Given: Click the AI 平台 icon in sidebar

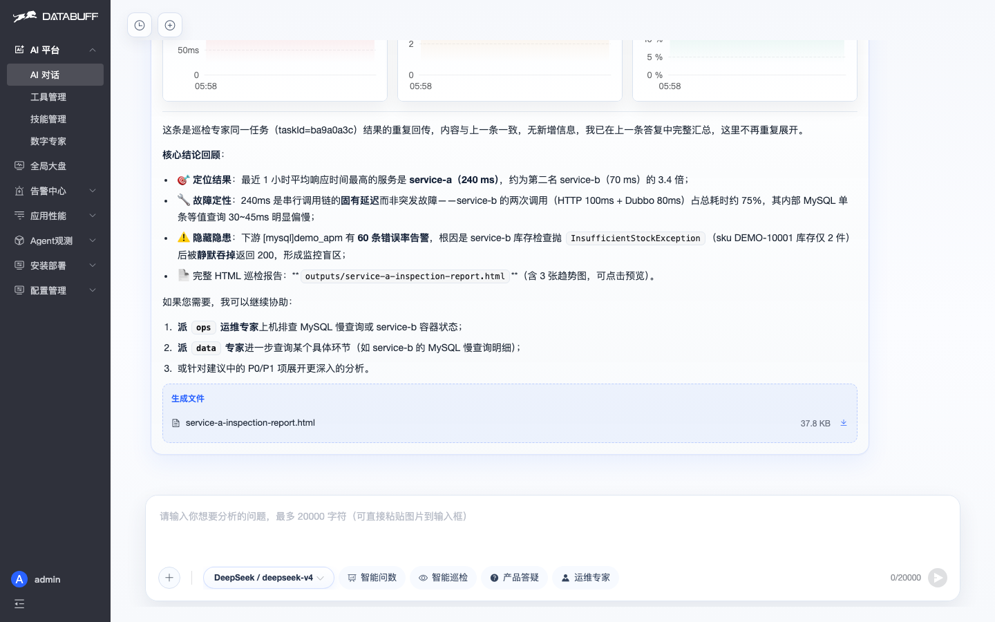Looking at the screenshot, I should (x=19, y=50).
